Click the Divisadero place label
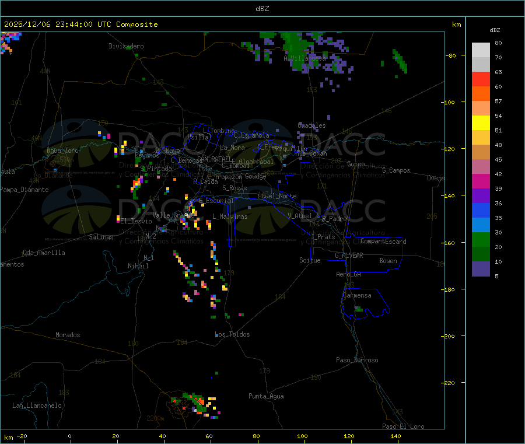The height and width of the screenshot is (444, 525). 126,46
